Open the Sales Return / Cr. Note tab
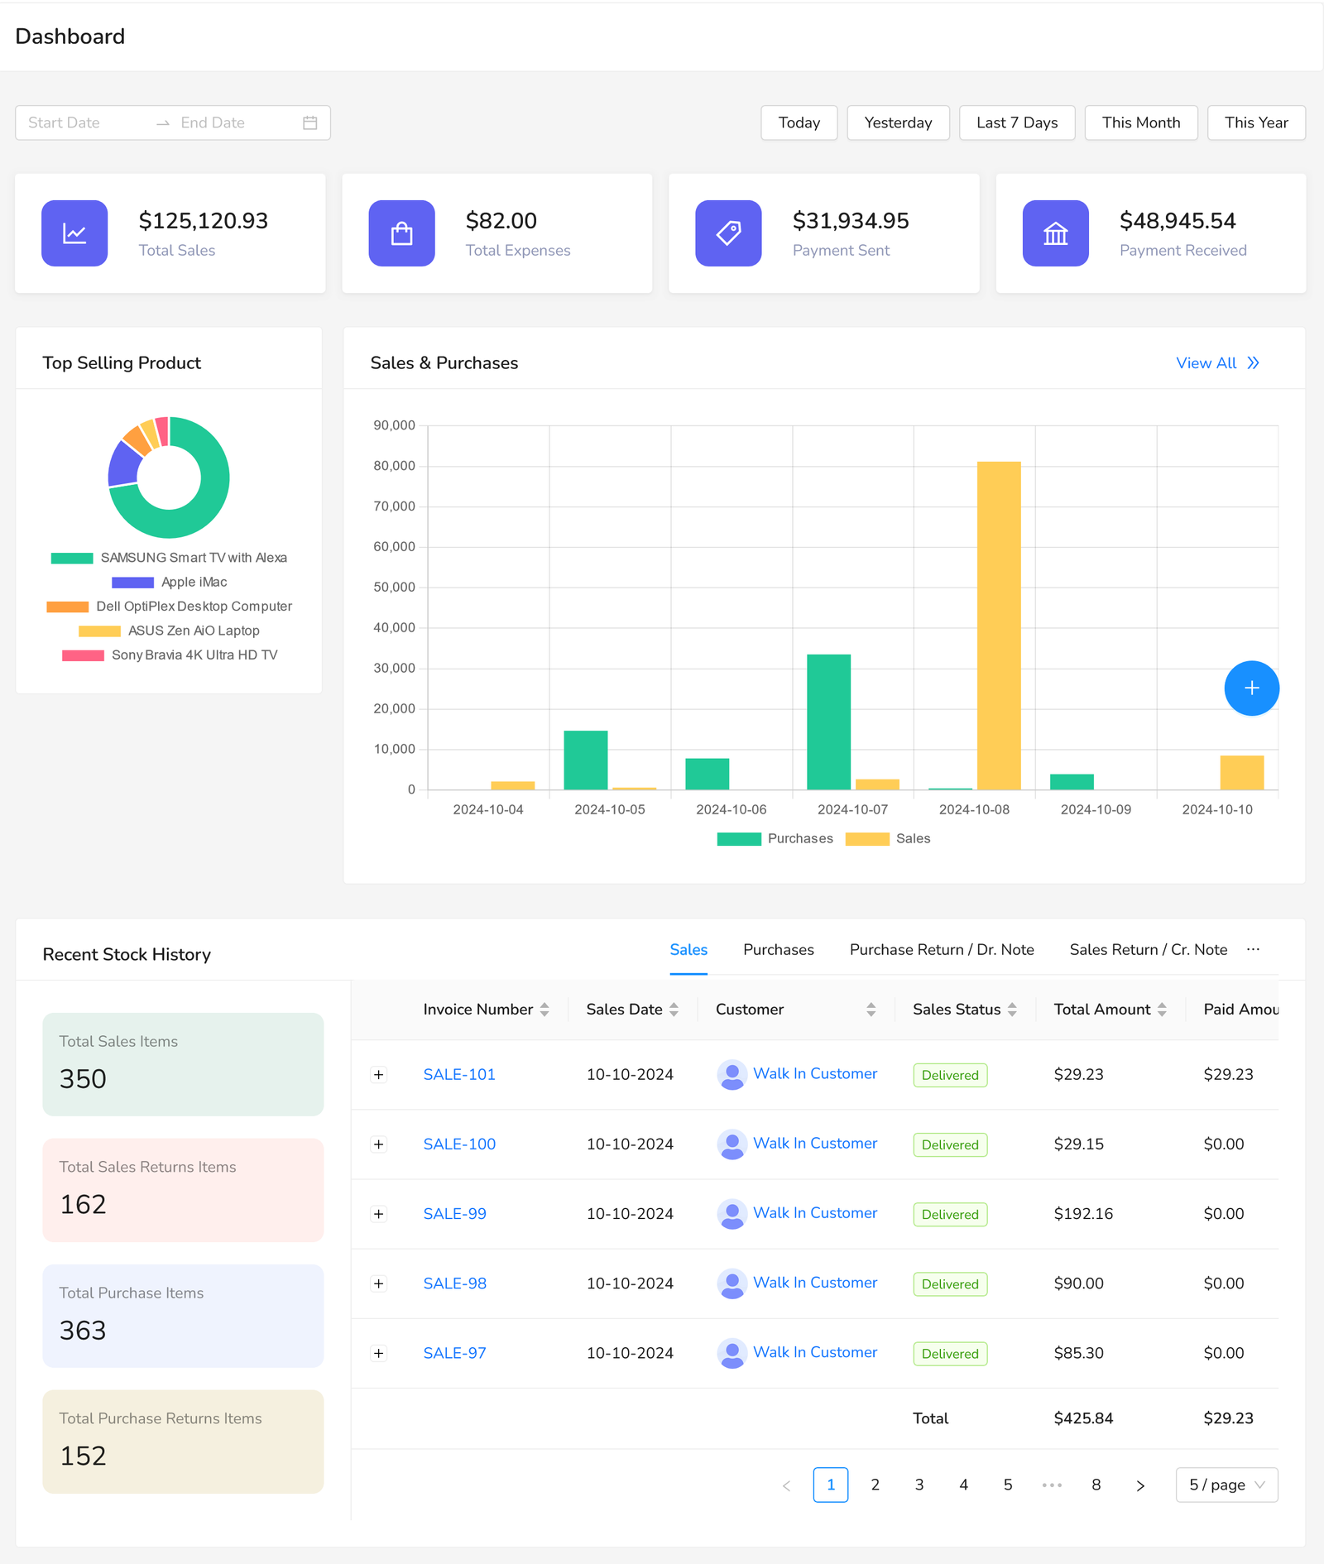This screenshot has width=1324, height=1564. [x=1148, y=950]
